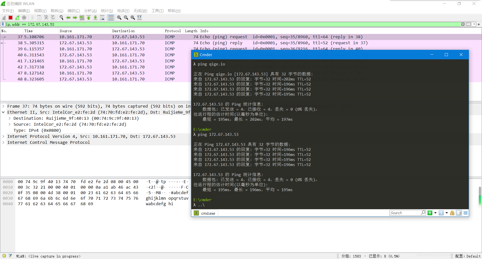
Task: Open the 分析(A) menu
Action: coord(90,11)
